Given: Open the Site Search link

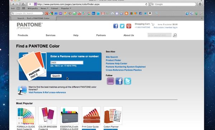Looking at the screenshot, I should pos(112,57).
